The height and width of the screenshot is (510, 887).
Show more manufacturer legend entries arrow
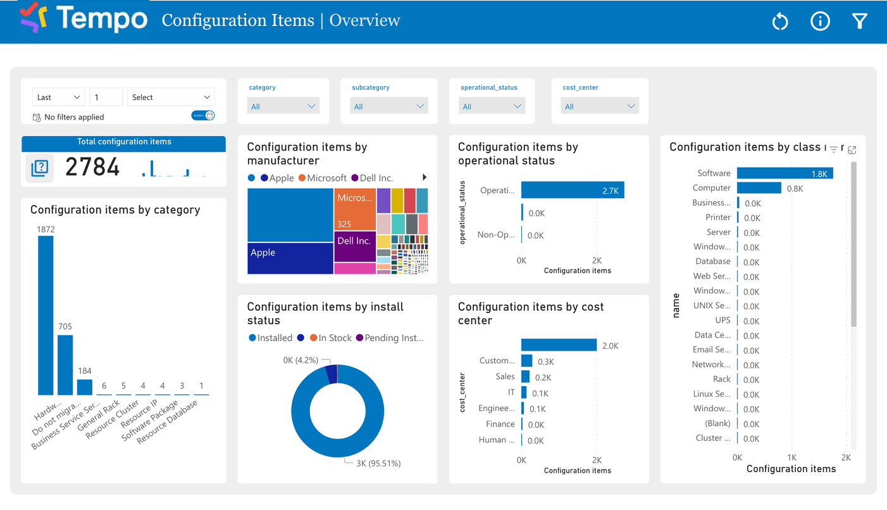point(425,178)
